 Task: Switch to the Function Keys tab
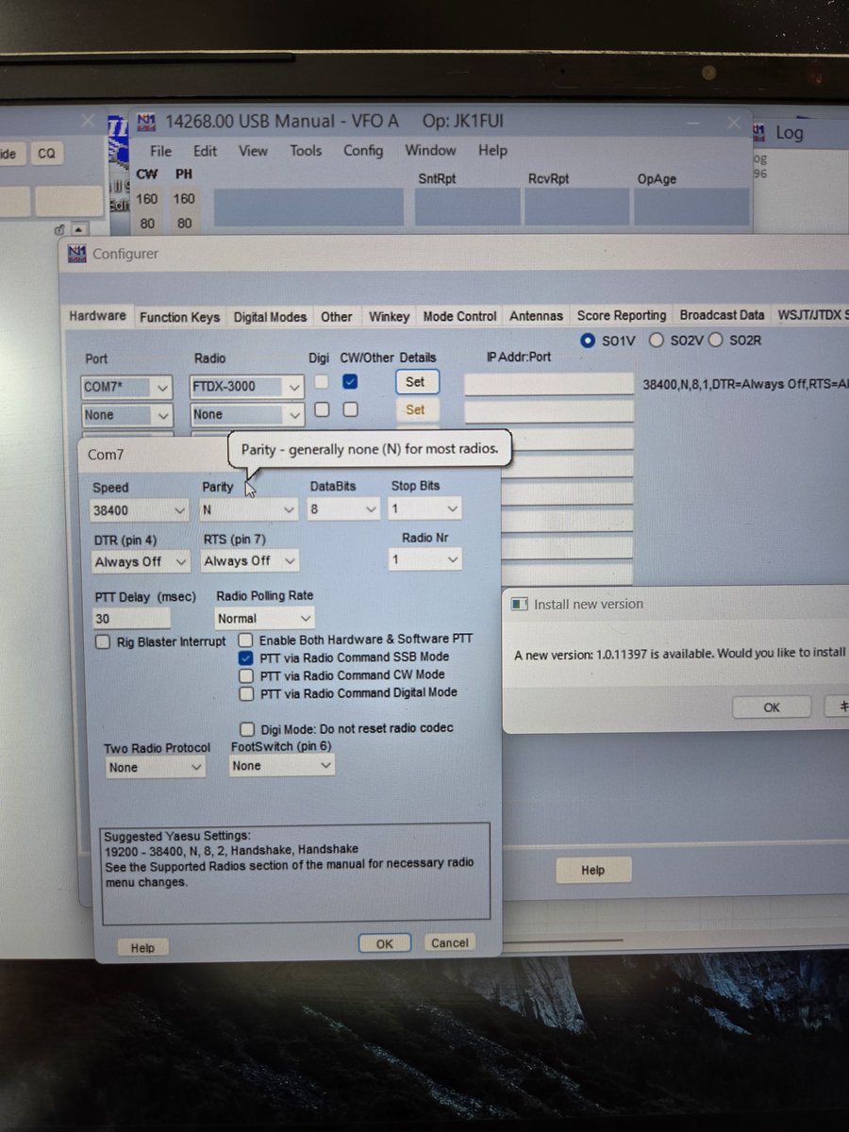coord(179,318)
